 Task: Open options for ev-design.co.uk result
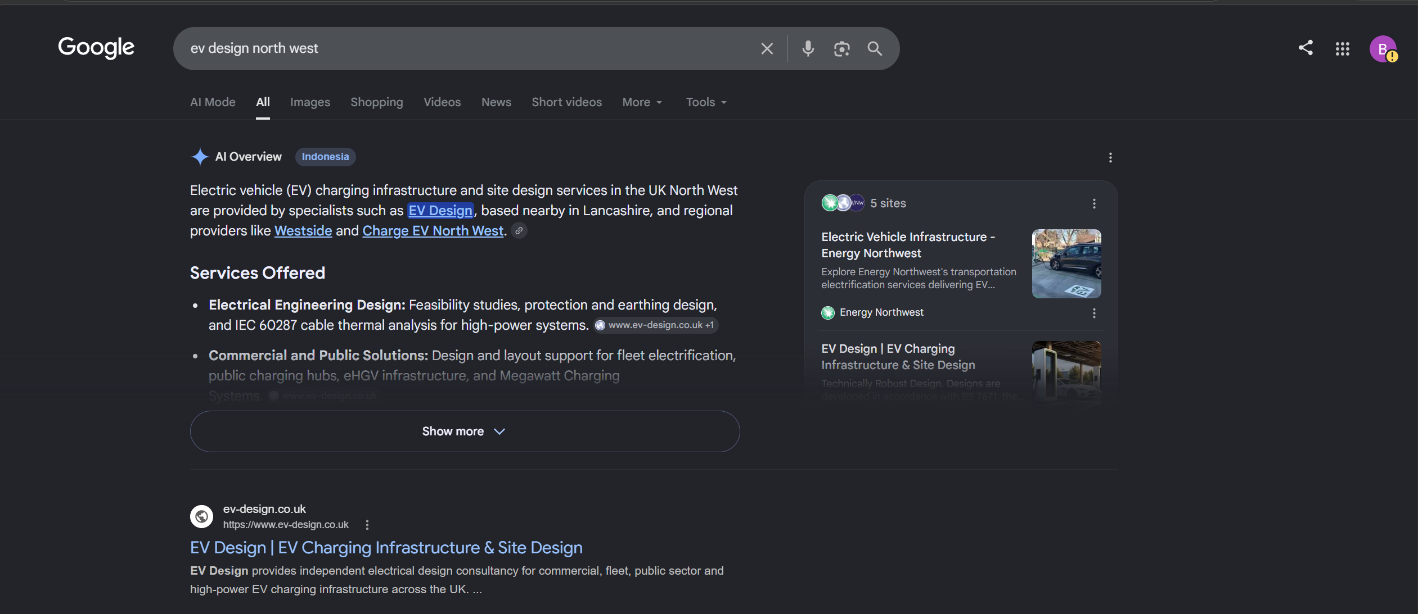(x=367, y=525)
